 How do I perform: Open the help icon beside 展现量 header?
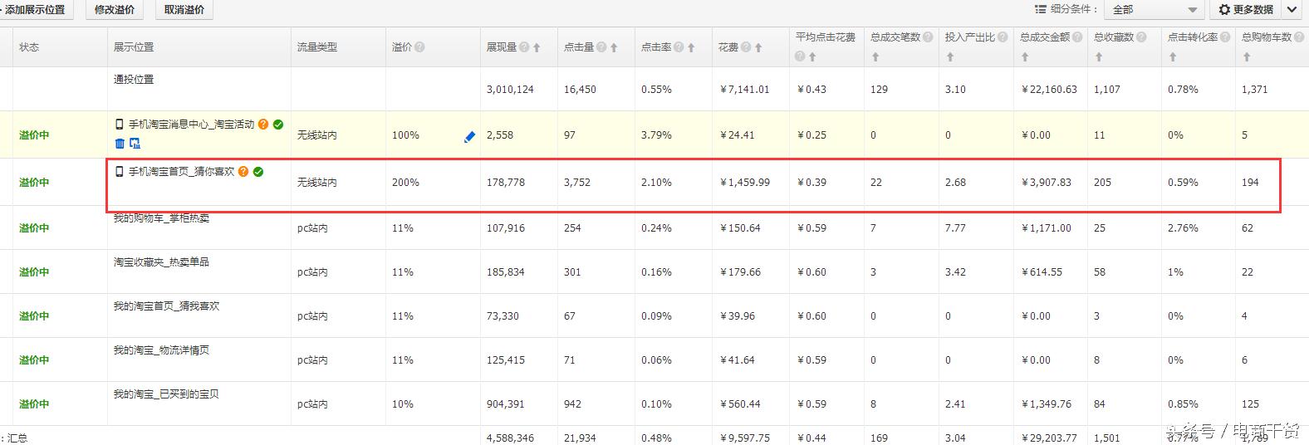click(x=524, y=47)
